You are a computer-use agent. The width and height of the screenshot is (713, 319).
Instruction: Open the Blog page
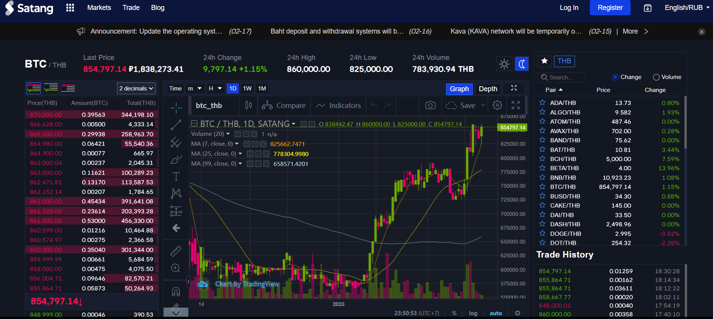tap(157, 8)
